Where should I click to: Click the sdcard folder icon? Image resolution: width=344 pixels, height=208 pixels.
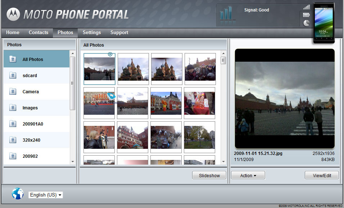pos(13,75)
